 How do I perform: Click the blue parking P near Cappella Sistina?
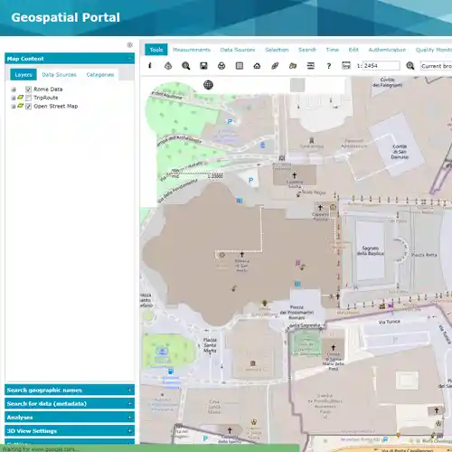click(x=250, y=180)
